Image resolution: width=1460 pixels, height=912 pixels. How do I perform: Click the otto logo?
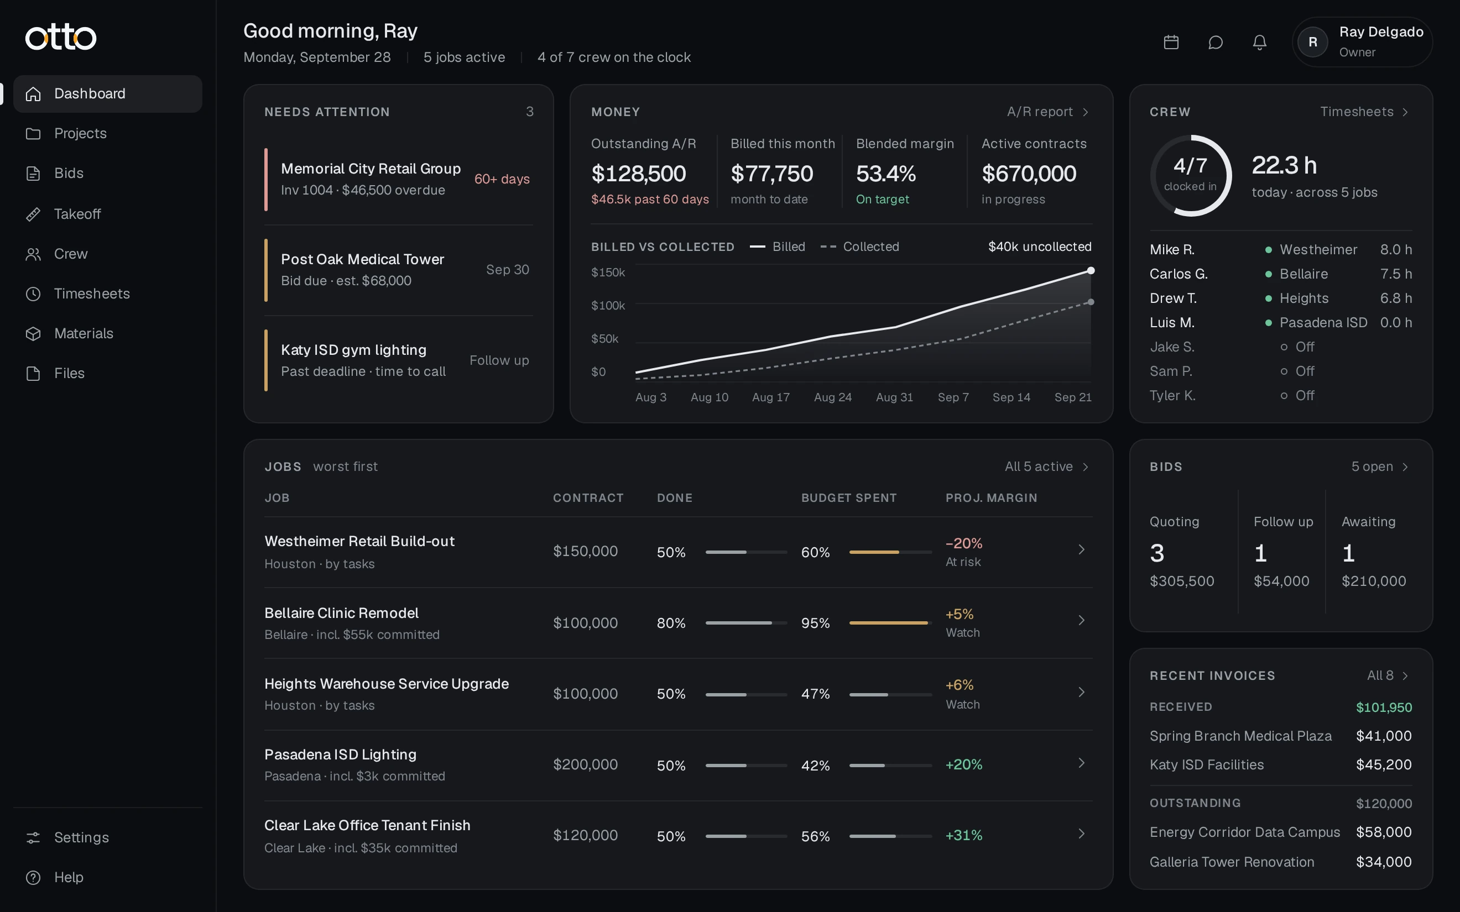61,37
